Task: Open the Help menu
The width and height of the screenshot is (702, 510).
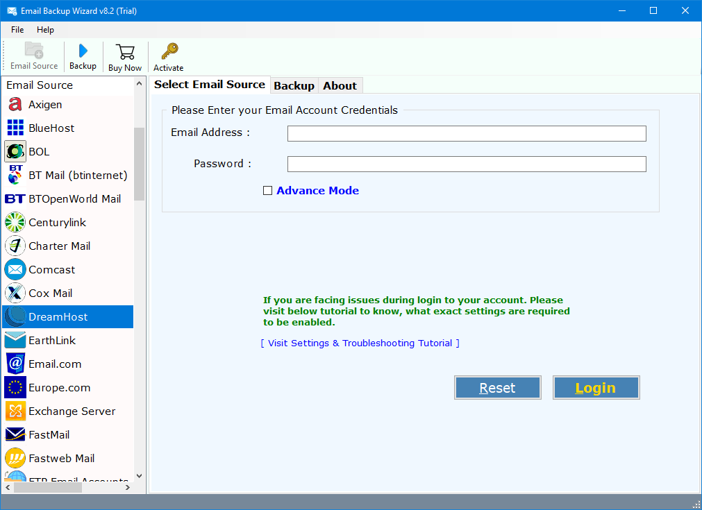Action: pyautogui.click(x=45, y=30)
